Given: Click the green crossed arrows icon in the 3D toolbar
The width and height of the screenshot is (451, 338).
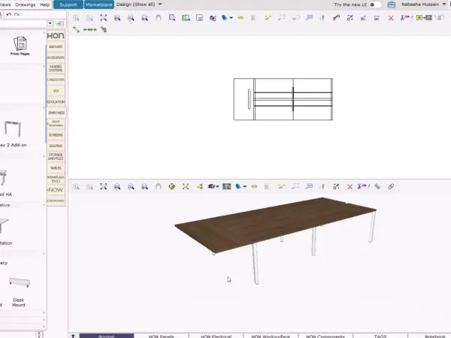Looking at the screenshot, I should pyautogui.click(x=186, y=186).
